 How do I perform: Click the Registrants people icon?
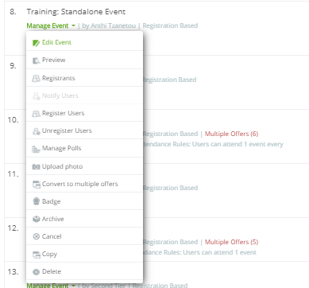click(36, 79)
